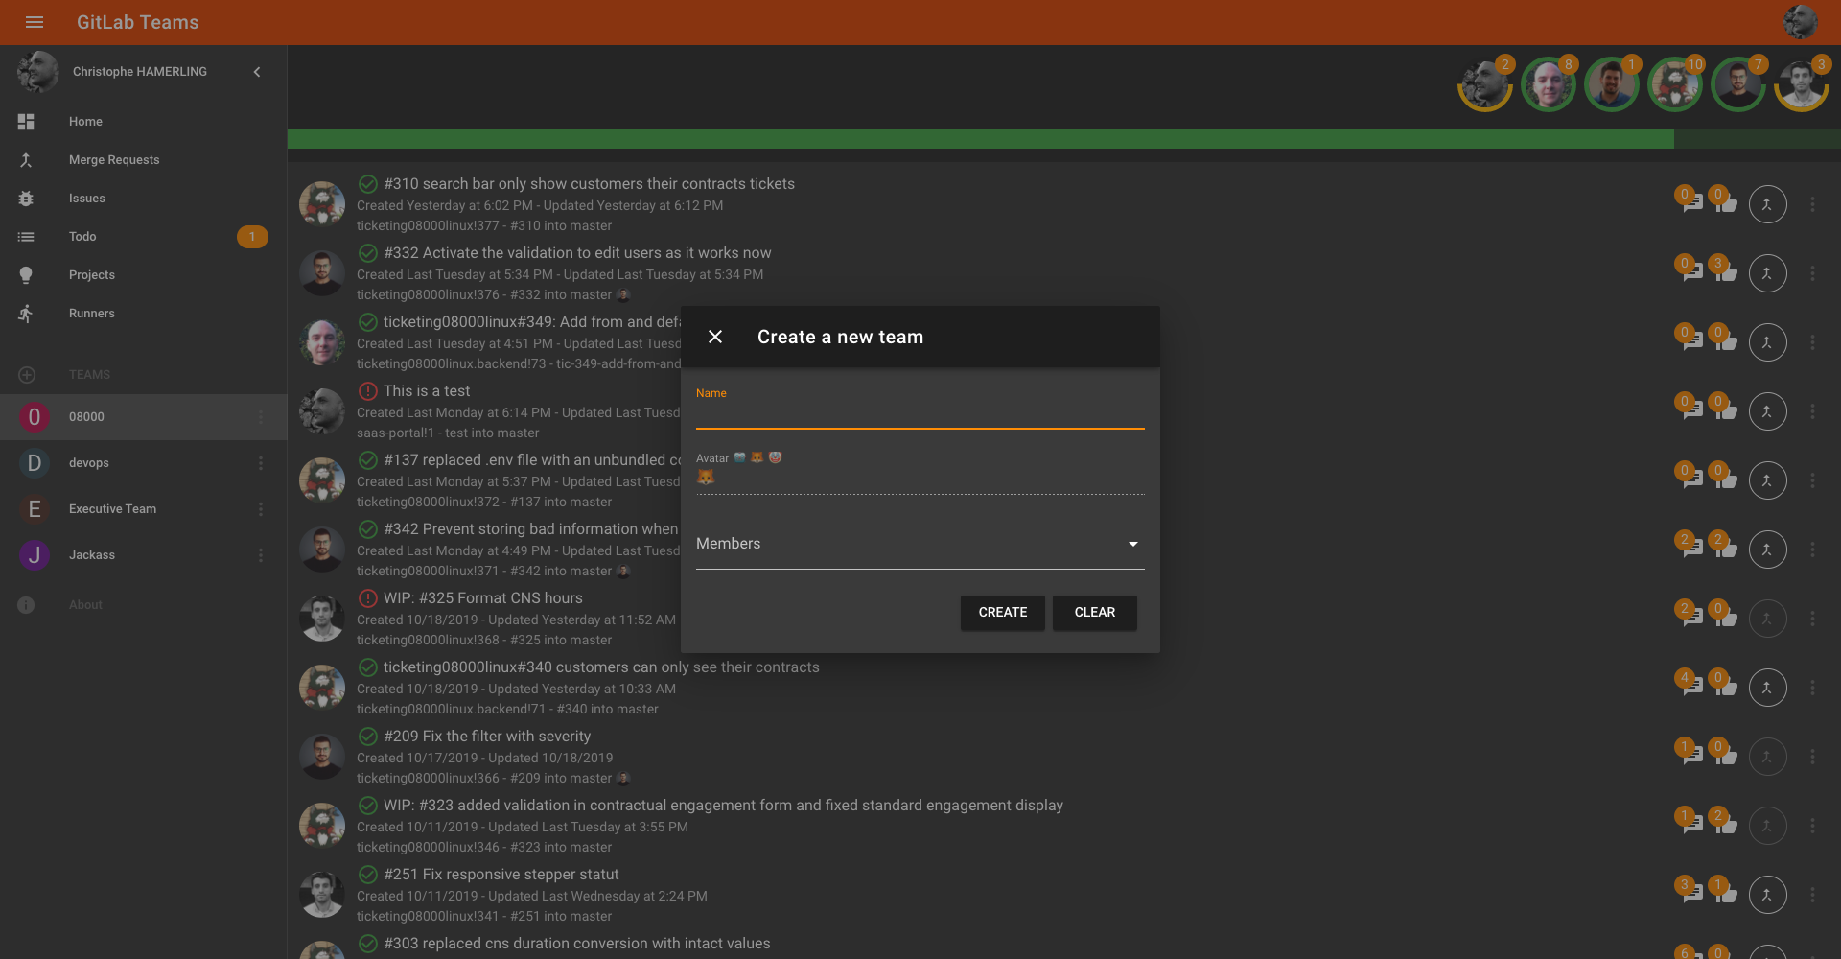Expand the Members dropdown
Image resolution: width=1841 pixels, height=959 pixels.
(x=1132, y=544)
